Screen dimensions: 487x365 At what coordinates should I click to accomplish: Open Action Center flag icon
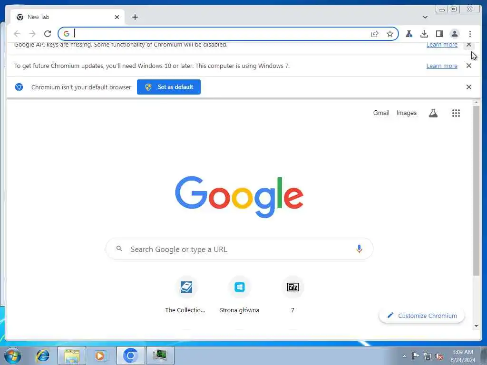[x=416, y=355]
